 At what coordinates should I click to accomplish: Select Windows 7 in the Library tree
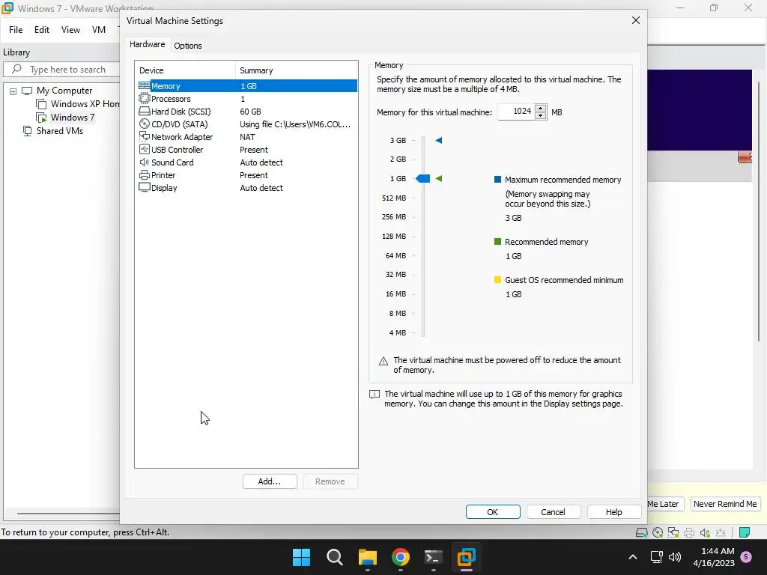(73, 118)
